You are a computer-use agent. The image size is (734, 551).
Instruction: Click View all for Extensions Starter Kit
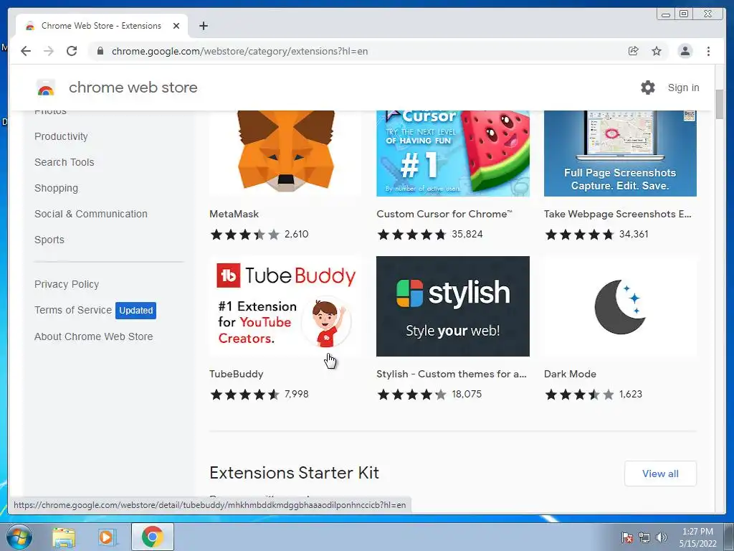(660, 474)
